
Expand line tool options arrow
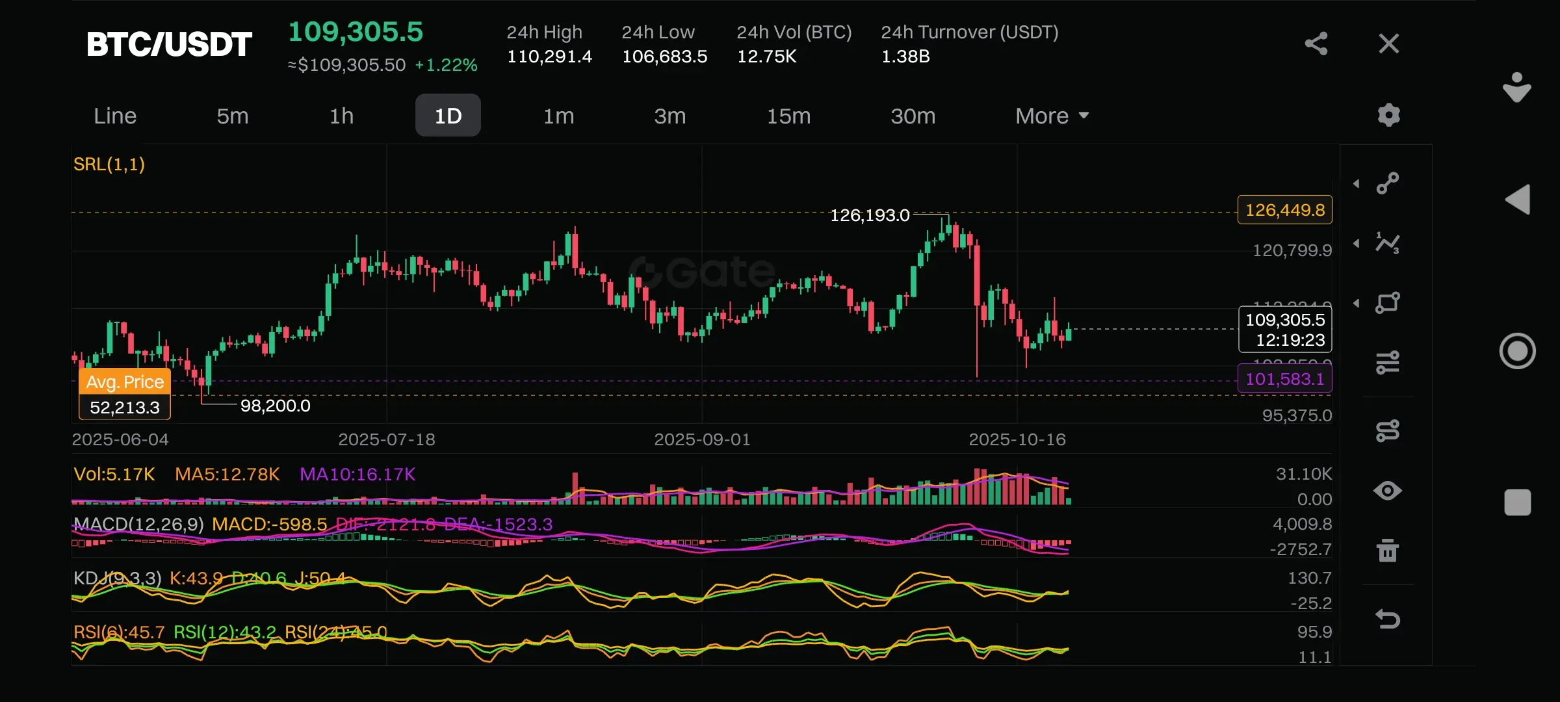[x=1357, y=184]
